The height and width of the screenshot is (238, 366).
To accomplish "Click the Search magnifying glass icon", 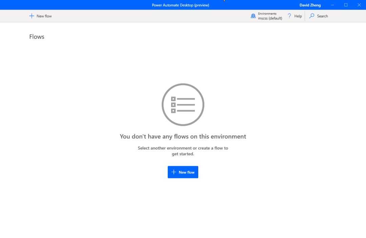I will coord(312,16).
